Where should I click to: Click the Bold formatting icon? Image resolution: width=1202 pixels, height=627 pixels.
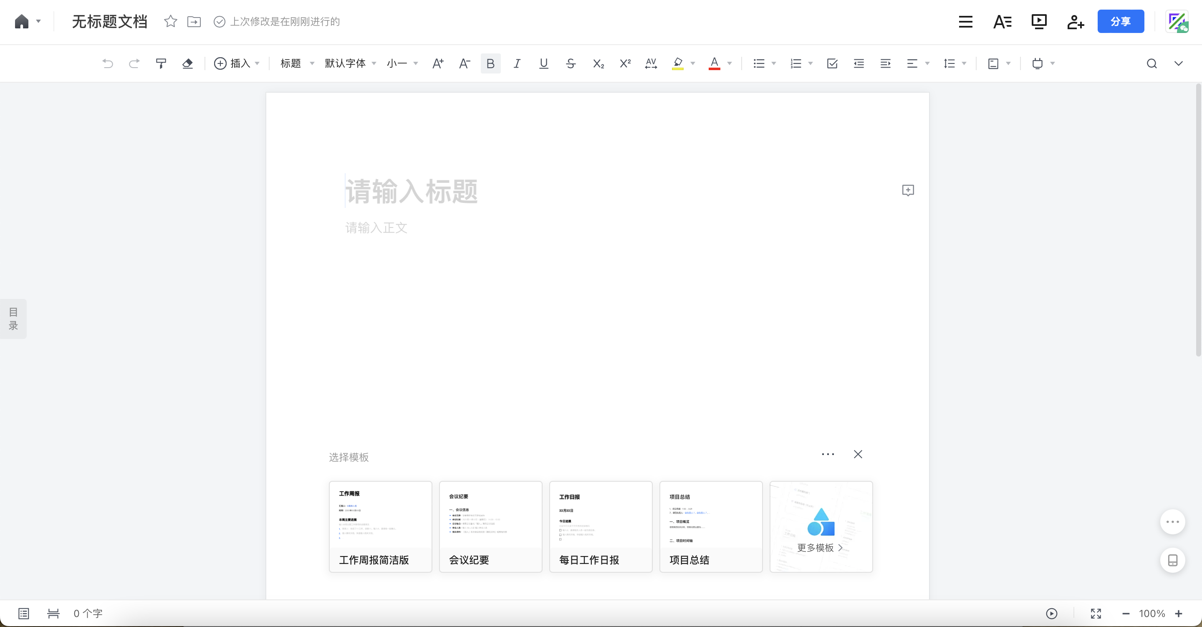click(x=490, y=63)
